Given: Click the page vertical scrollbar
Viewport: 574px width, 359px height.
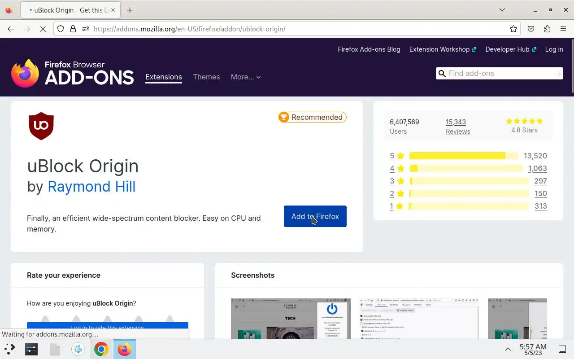Looking at the screenshot, I should coord(572,66).
